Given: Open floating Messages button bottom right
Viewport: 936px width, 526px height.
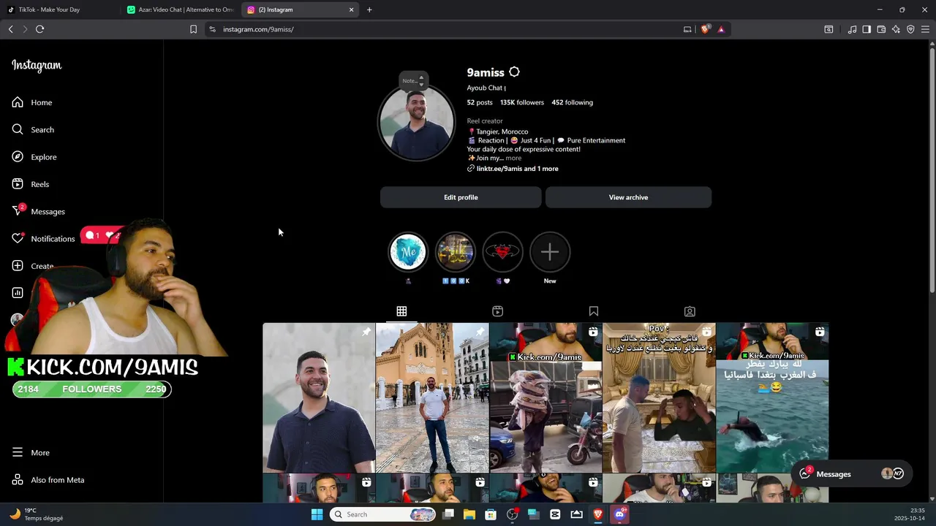Looking at the screenshot, I should click(x=853, y=473).
